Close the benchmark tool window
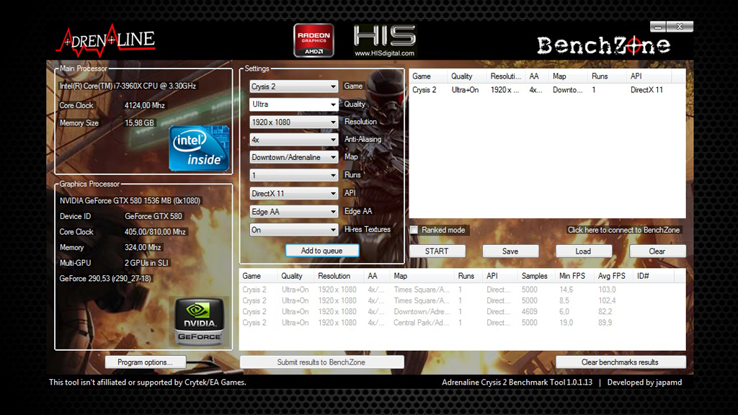The width and height of the screenshot is (738, 415). (680, 27)
